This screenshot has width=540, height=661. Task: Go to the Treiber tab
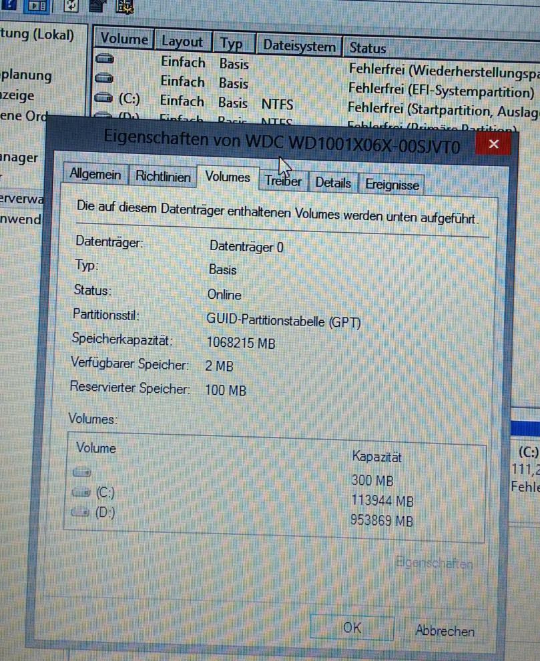coord(283,181)
